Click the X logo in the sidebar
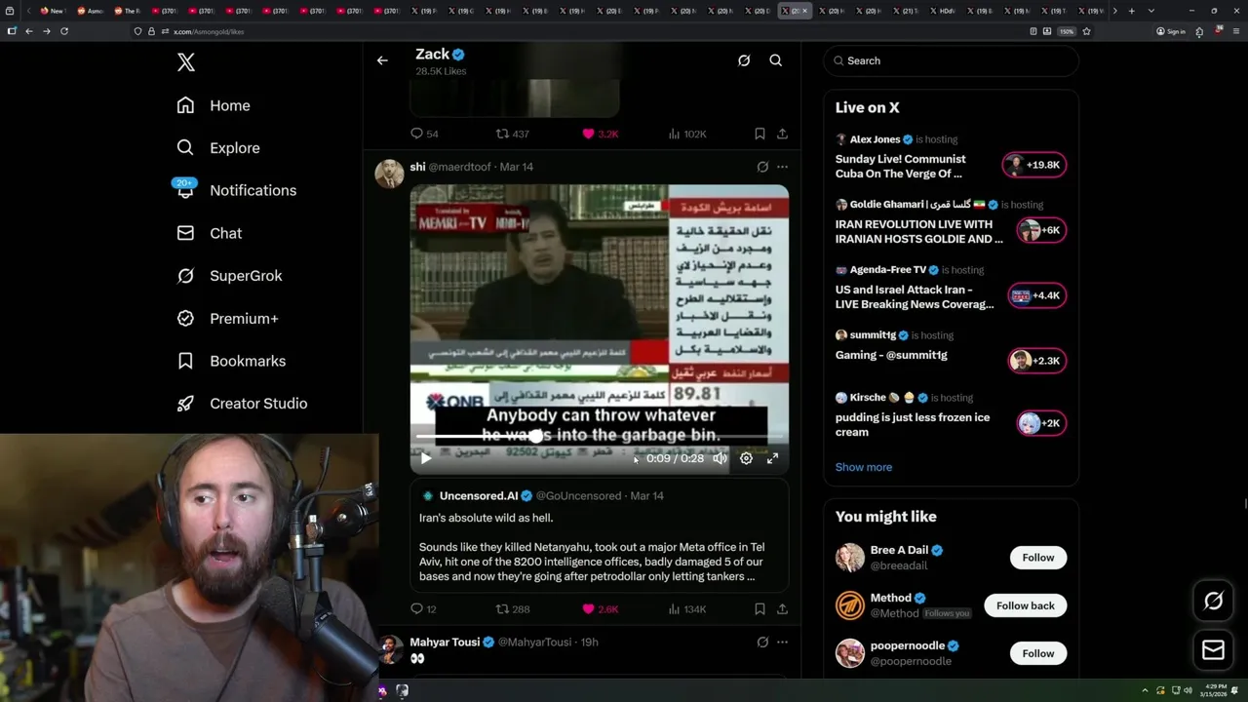1248x702 pixels. pos(186,62)
